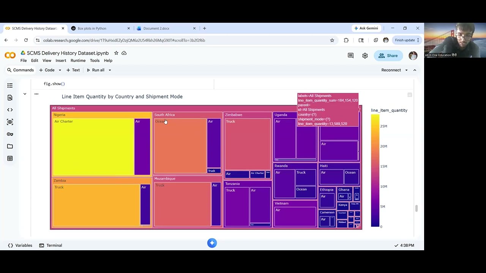Select the South Africa Ocean treemap block
Image resolution: width=486 pixels, height=273 pixels.
tap(180, 146)
